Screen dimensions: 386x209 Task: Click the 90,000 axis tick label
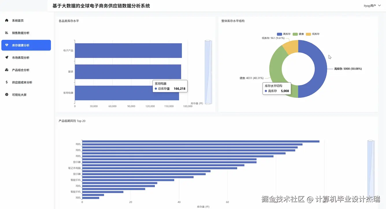point(131,106)
